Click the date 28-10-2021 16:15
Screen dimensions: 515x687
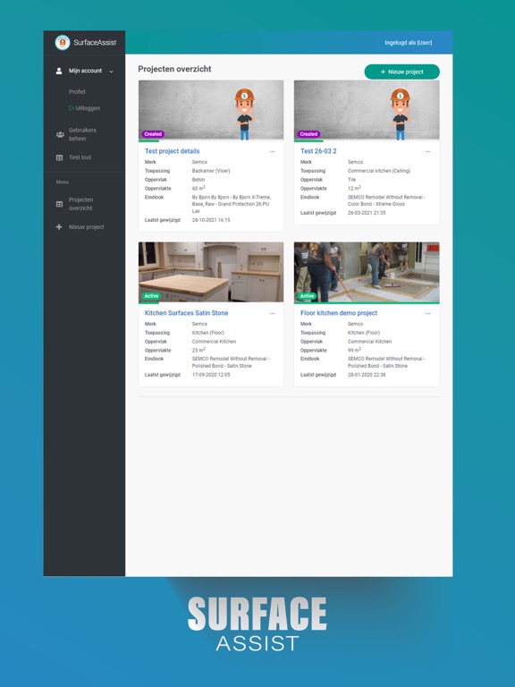coord(211,220)
